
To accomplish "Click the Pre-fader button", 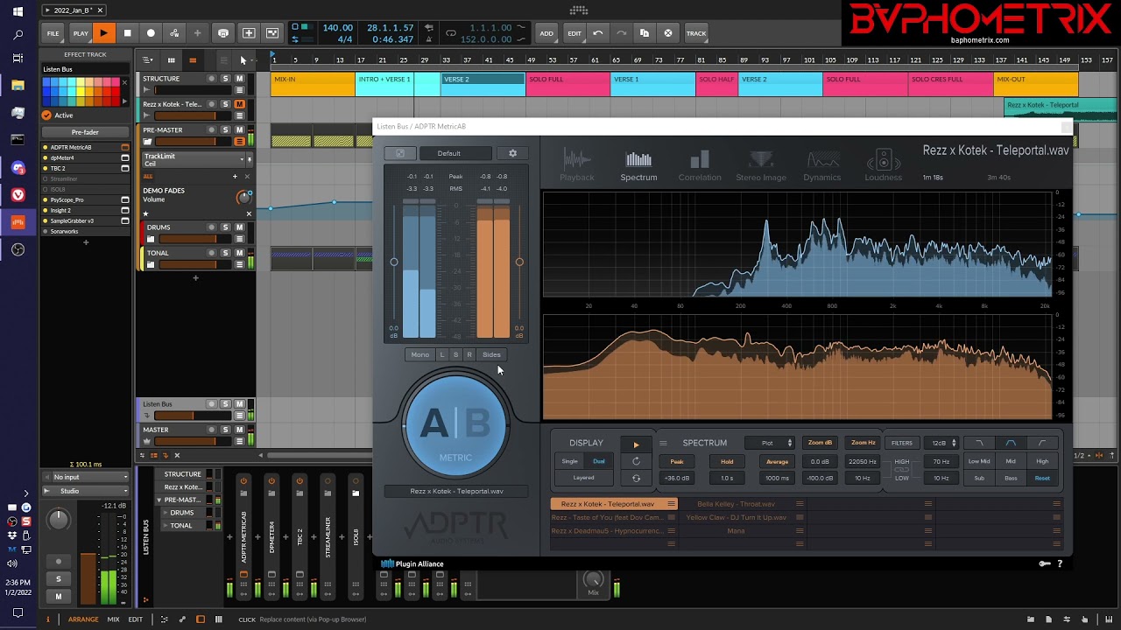I will tap(85, 132).
